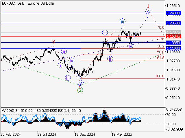Select the red wave C label

tap(80, 85)
